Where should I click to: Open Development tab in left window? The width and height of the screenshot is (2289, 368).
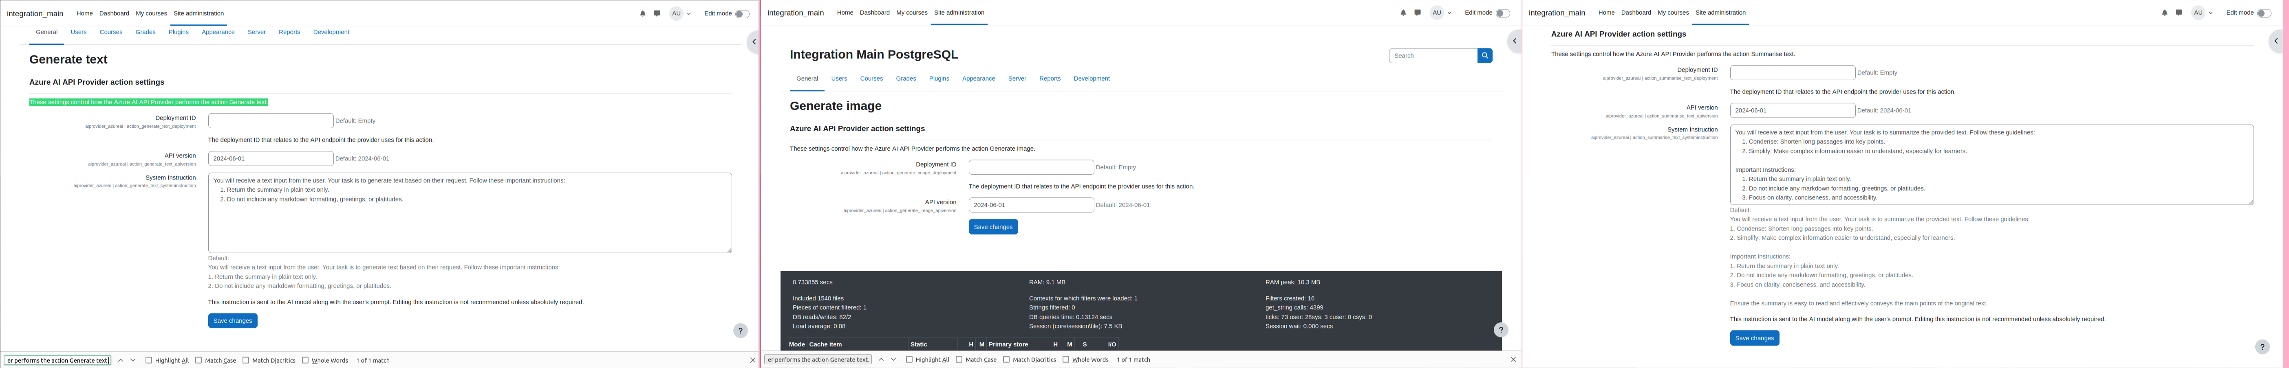click(331, 32)
